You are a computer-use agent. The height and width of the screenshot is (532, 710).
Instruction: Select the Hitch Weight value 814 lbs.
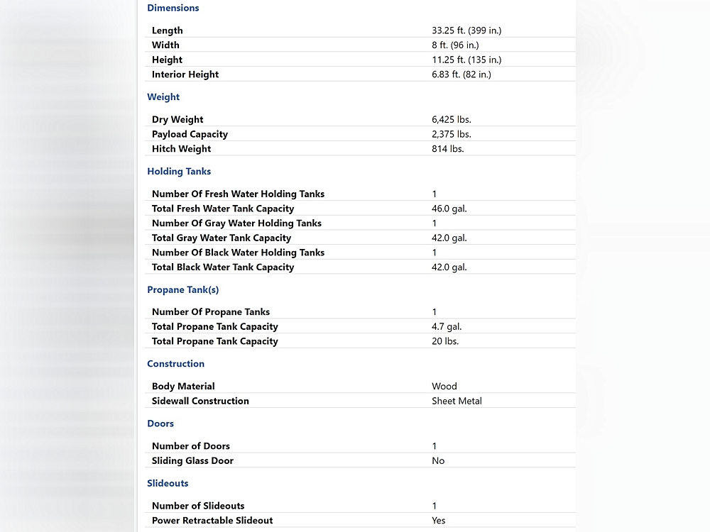pyautogui.click(x=447, y=149)
